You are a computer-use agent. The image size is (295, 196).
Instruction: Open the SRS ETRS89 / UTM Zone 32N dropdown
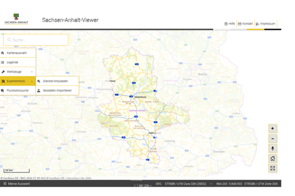click(188, 184)
